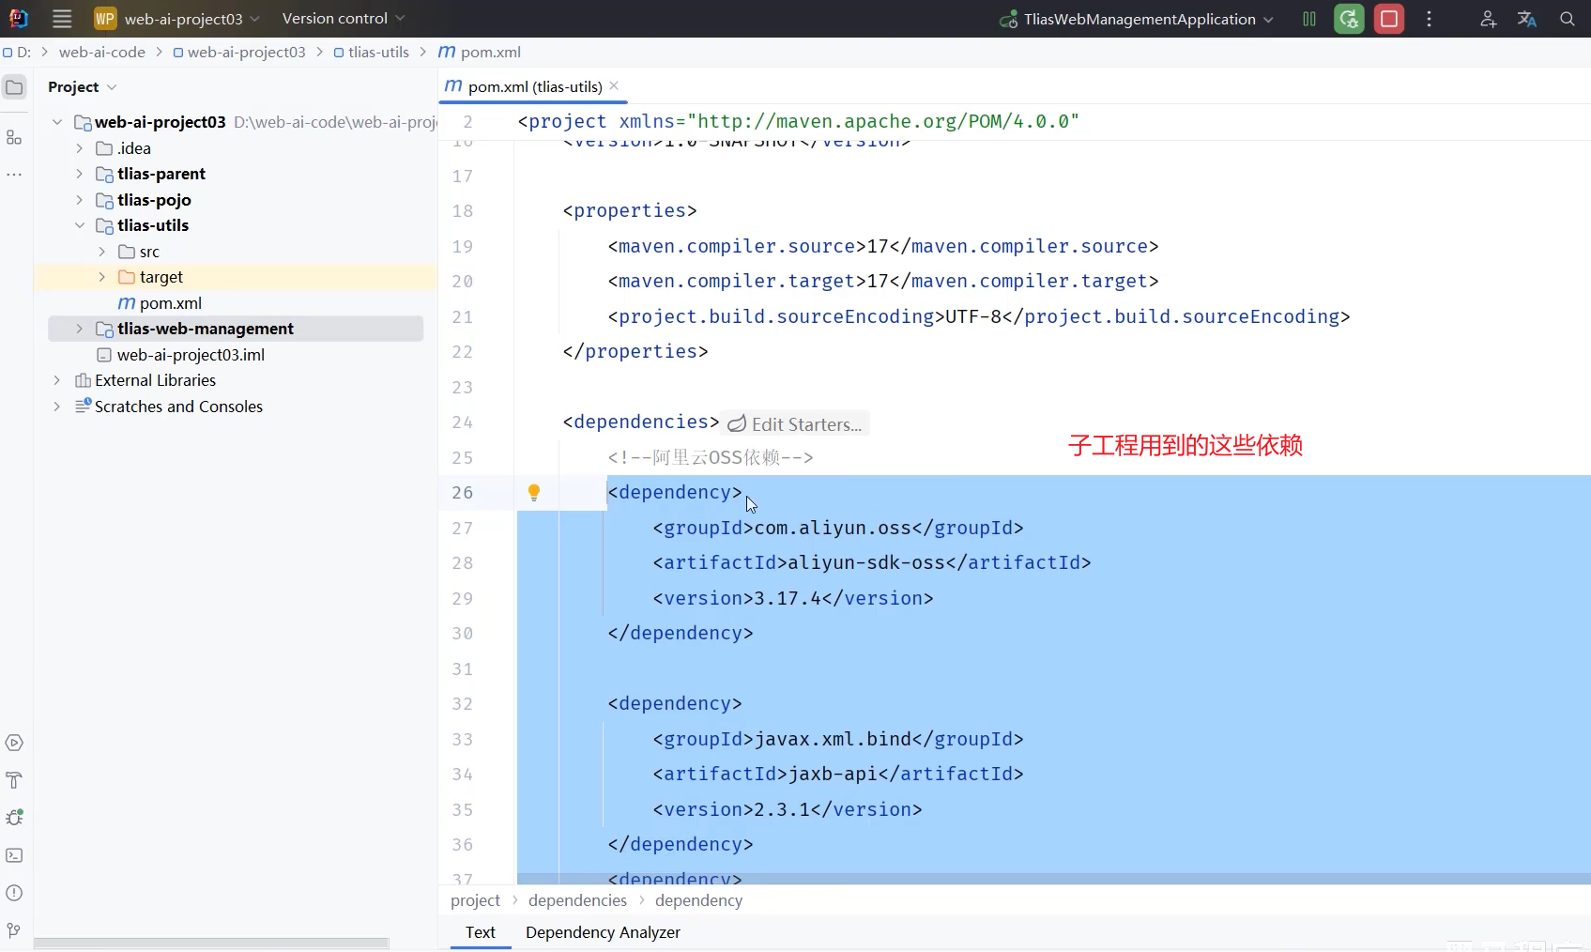Open the main hamburger menu
This screenshot has width=1591, height=952.
(x=62, y=19)
